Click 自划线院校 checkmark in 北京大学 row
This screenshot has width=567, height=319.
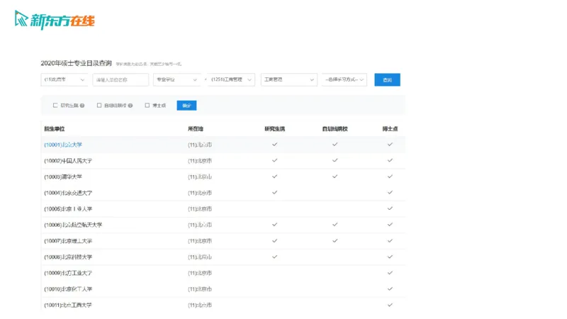coord(335,145)
